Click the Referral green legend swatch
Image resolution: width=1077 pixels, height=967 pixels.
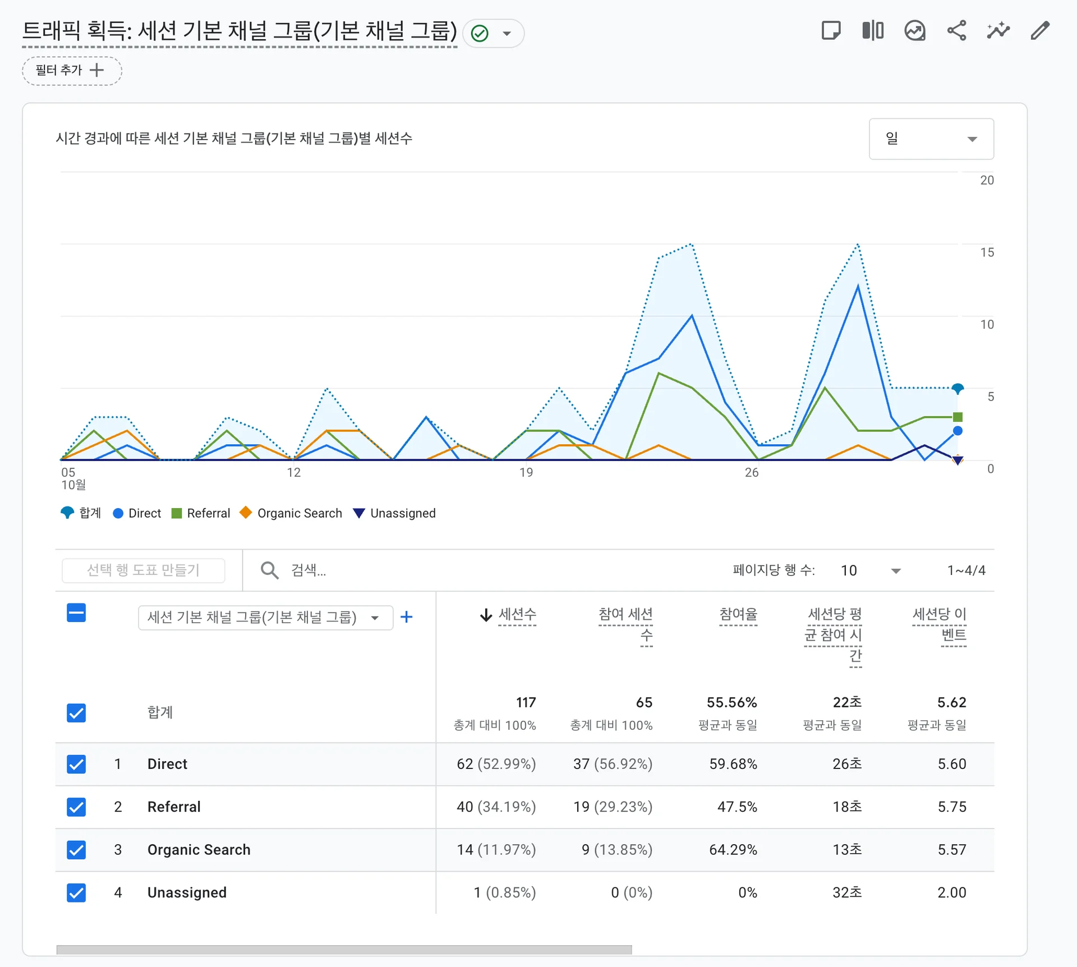[177, 513]
